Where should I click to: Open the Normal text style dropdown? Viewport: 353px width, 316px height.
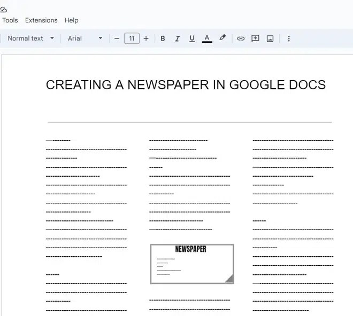(31, 38)
